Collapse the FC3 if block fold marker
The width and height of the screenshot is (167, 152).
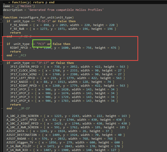point(1,44)
